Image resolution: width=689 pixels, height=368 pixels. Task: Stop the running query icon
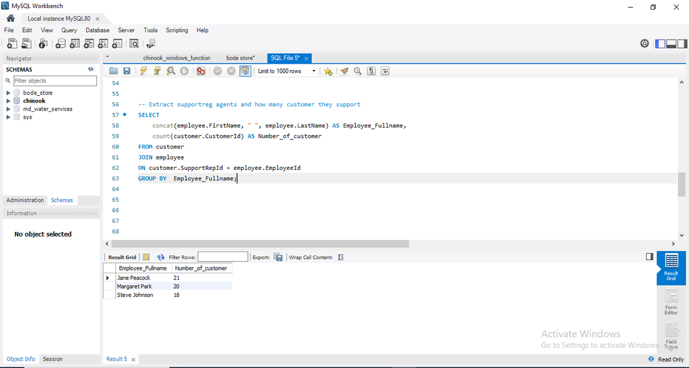[x=184, y=71]
